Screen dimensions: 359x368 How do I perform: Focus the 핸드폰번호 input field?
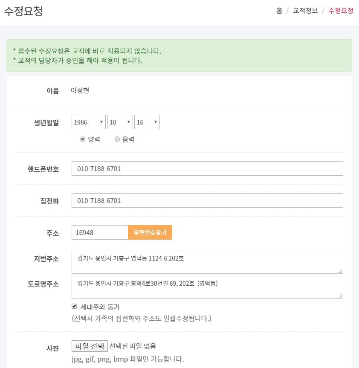click(207, 168)
